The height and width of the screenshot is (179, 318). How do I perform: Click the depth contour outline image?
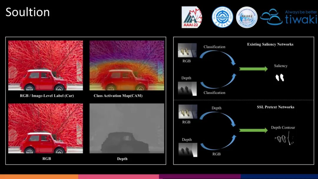[x=284, y=138]
